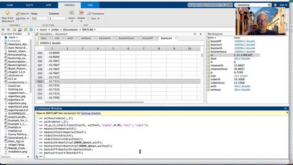Image resolution: width=293 pixels, height=165 pixels.
Task: Click the variable editor vertical scrollbar
Action: pyautogui.click(x=202, y=55)
